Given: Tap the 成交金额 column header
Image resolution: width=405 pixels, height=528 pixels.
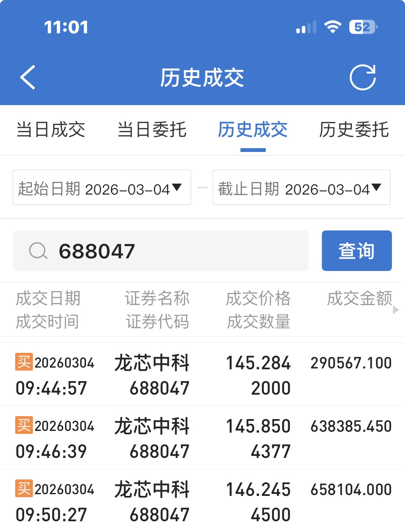Looking at the screenshot, I should click(x=360, y=298).
